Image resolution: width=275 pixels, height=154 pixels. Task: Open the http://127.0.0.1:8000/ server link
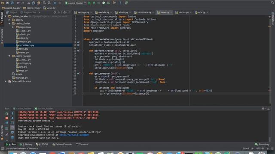(74, 135)
